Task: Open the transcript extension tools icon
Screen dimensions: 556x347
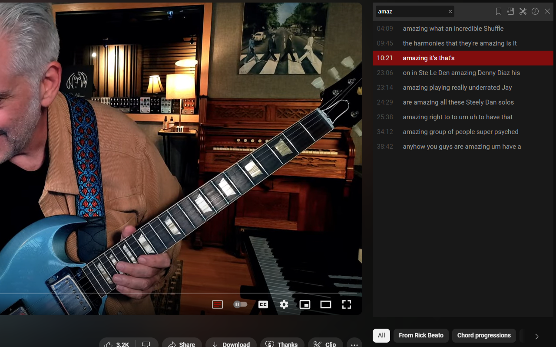Action: pos(523,11)
